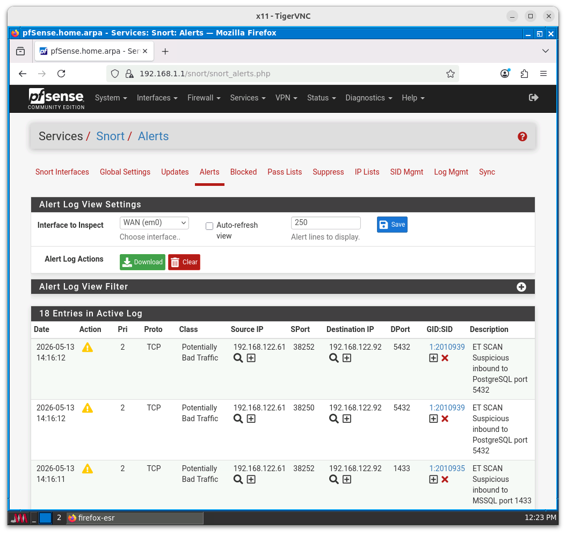Open the Help menu
Image resolution: width=566 pixels, height=534 pixels.
click(413, 98)
